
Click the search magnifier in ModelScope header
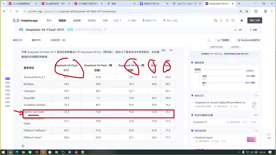click(233, 20)
